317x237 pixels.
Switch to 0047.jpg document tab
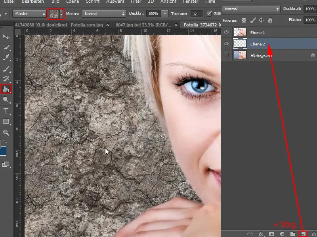143,25
